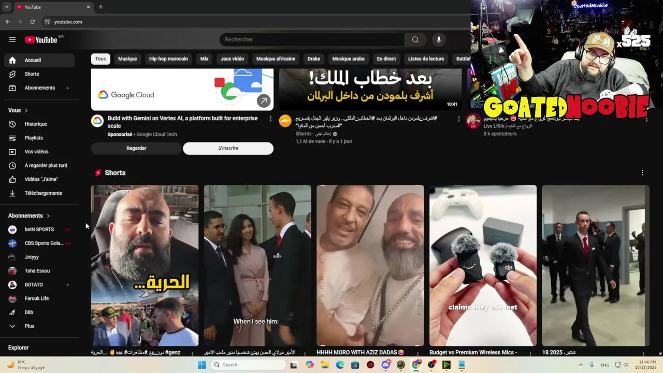
Task: Play the 'When I see him:' short
Action: coord(257,265)
